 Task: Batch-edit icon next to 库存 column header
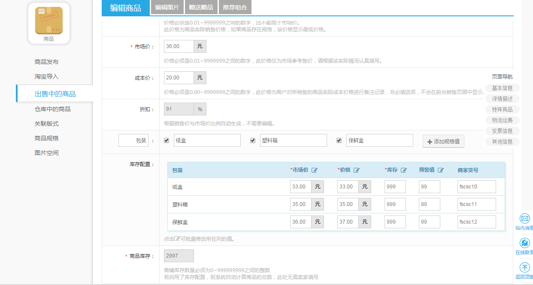tap(404, 170)
